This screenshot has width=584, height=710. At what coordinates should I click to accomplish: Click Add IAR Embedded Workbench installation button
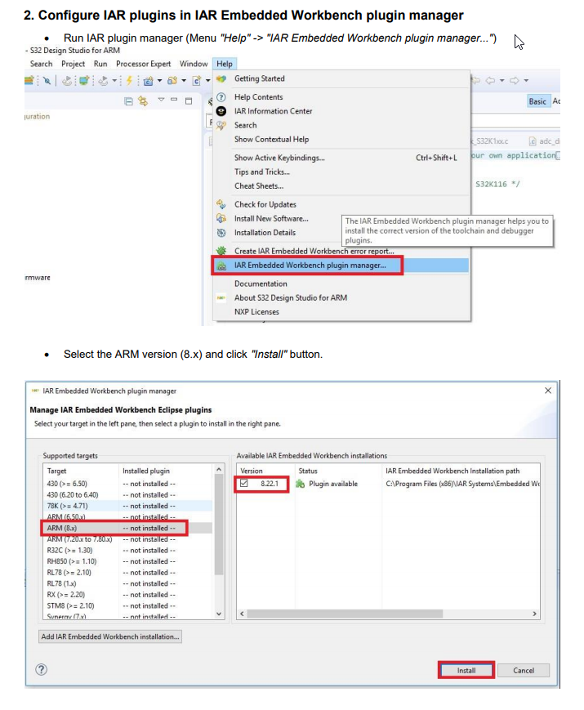pyautogui.click(x=110, y=636)
